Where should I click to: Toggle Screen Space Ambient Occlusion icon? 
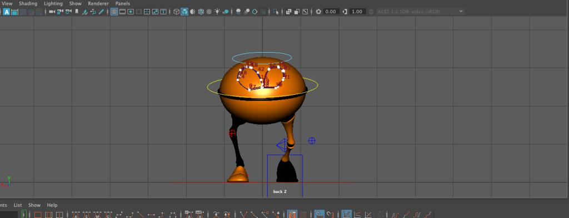(238, 12)
